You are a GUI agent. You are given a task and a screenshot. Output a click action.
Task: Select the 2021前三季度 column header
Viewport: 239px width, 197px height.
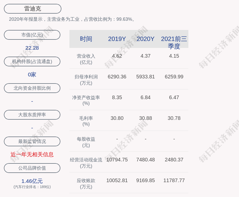(x=174, y=42)
